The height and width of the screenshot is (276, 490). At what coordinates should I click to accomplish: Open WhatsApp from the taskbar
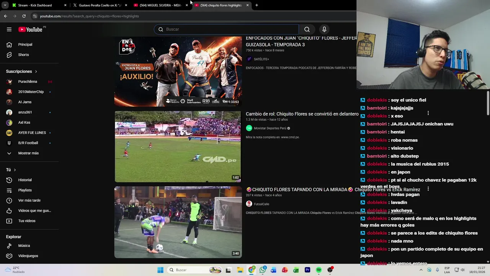(263, 270)
